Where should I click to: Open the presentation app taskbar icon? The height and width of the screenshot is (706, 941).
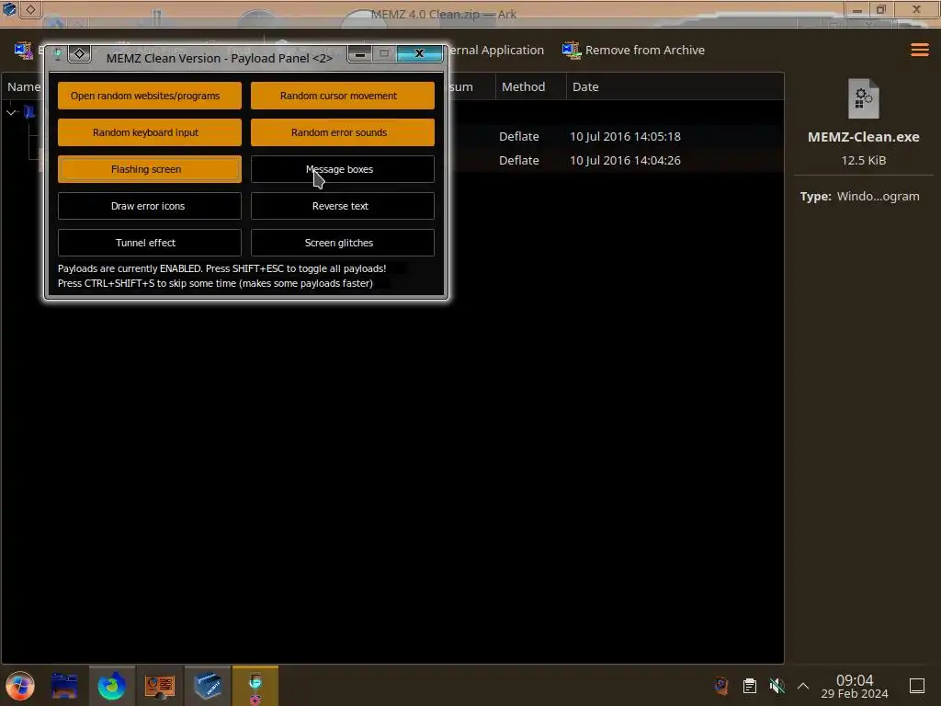click(160, 686)
